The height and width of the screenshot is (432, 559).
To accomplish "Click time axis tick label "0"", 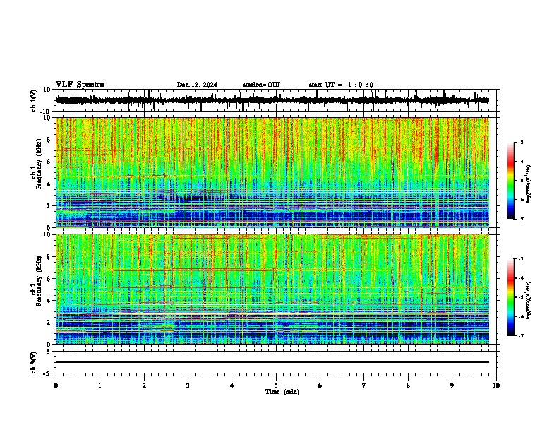I will pos(56,385).
